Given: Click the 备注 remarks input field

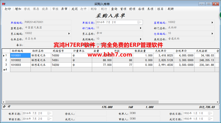Looking at the screenshot, I should 48,45.
